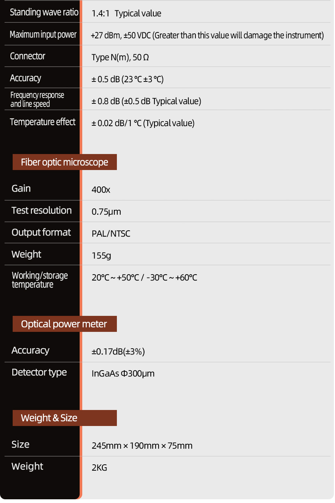335x503 pixels.
Task: Select the PAL/NTSC output format value
Action: click(x=111, y=234)
